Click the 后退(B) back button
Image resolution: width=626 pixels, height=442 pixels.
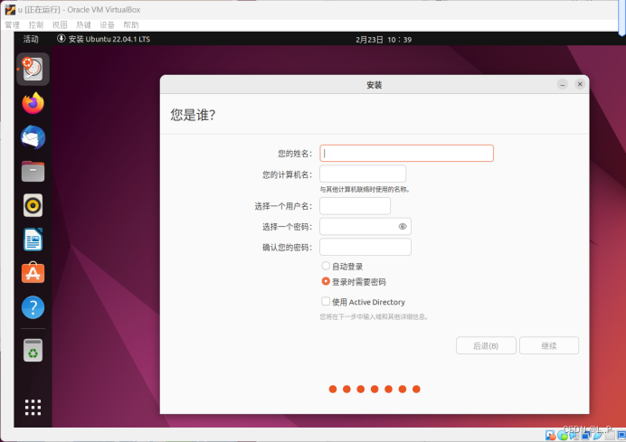tap(486, 345)
